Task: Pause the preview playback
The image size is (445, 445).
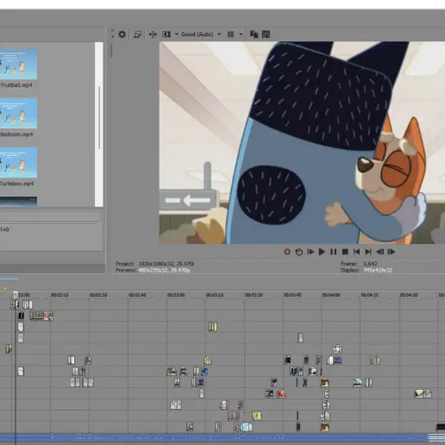Action: pyautogui.click(x=334, y=252)
